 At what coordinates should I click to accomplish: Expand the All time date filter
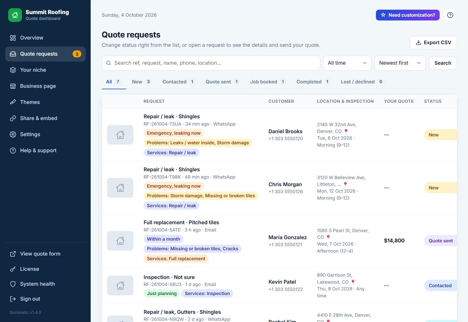point(347,63)
